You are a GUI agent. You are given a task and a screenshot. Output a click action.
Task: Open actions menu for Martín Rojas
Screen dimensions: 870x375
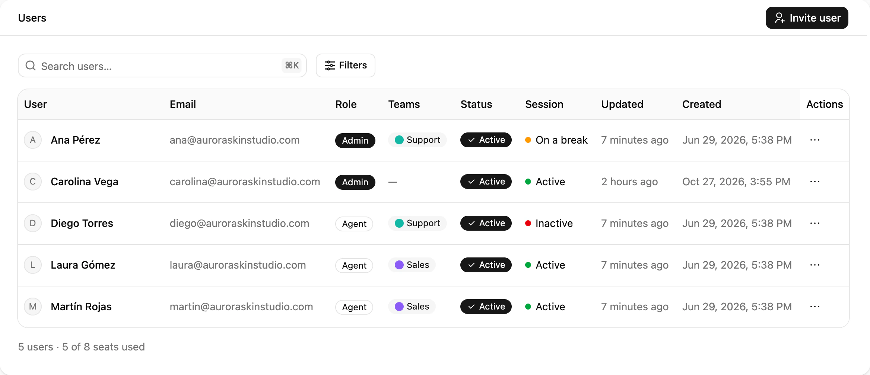[x=815, y=307]
